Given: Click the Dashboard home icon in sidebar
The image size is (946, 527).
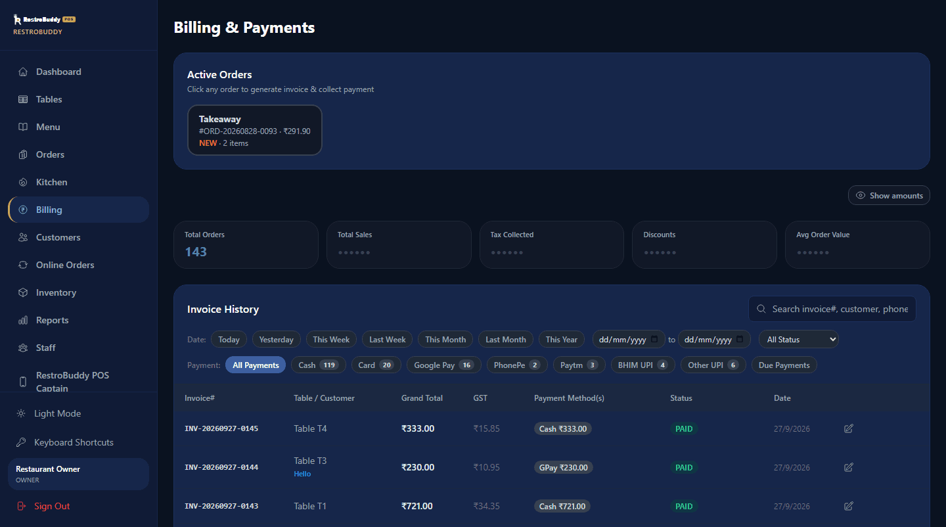Looking at the screenshot, I should click(23, 72).
